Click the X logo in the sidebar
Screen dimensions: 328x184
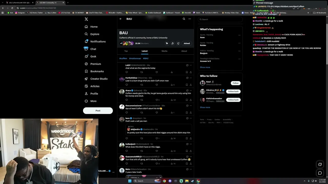click(x=86, y=19)
